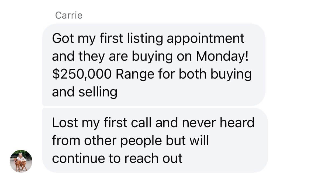Click the $250,000 amount in the message
This screenshot has height=180, width=325.
click(x=81, y=74)
